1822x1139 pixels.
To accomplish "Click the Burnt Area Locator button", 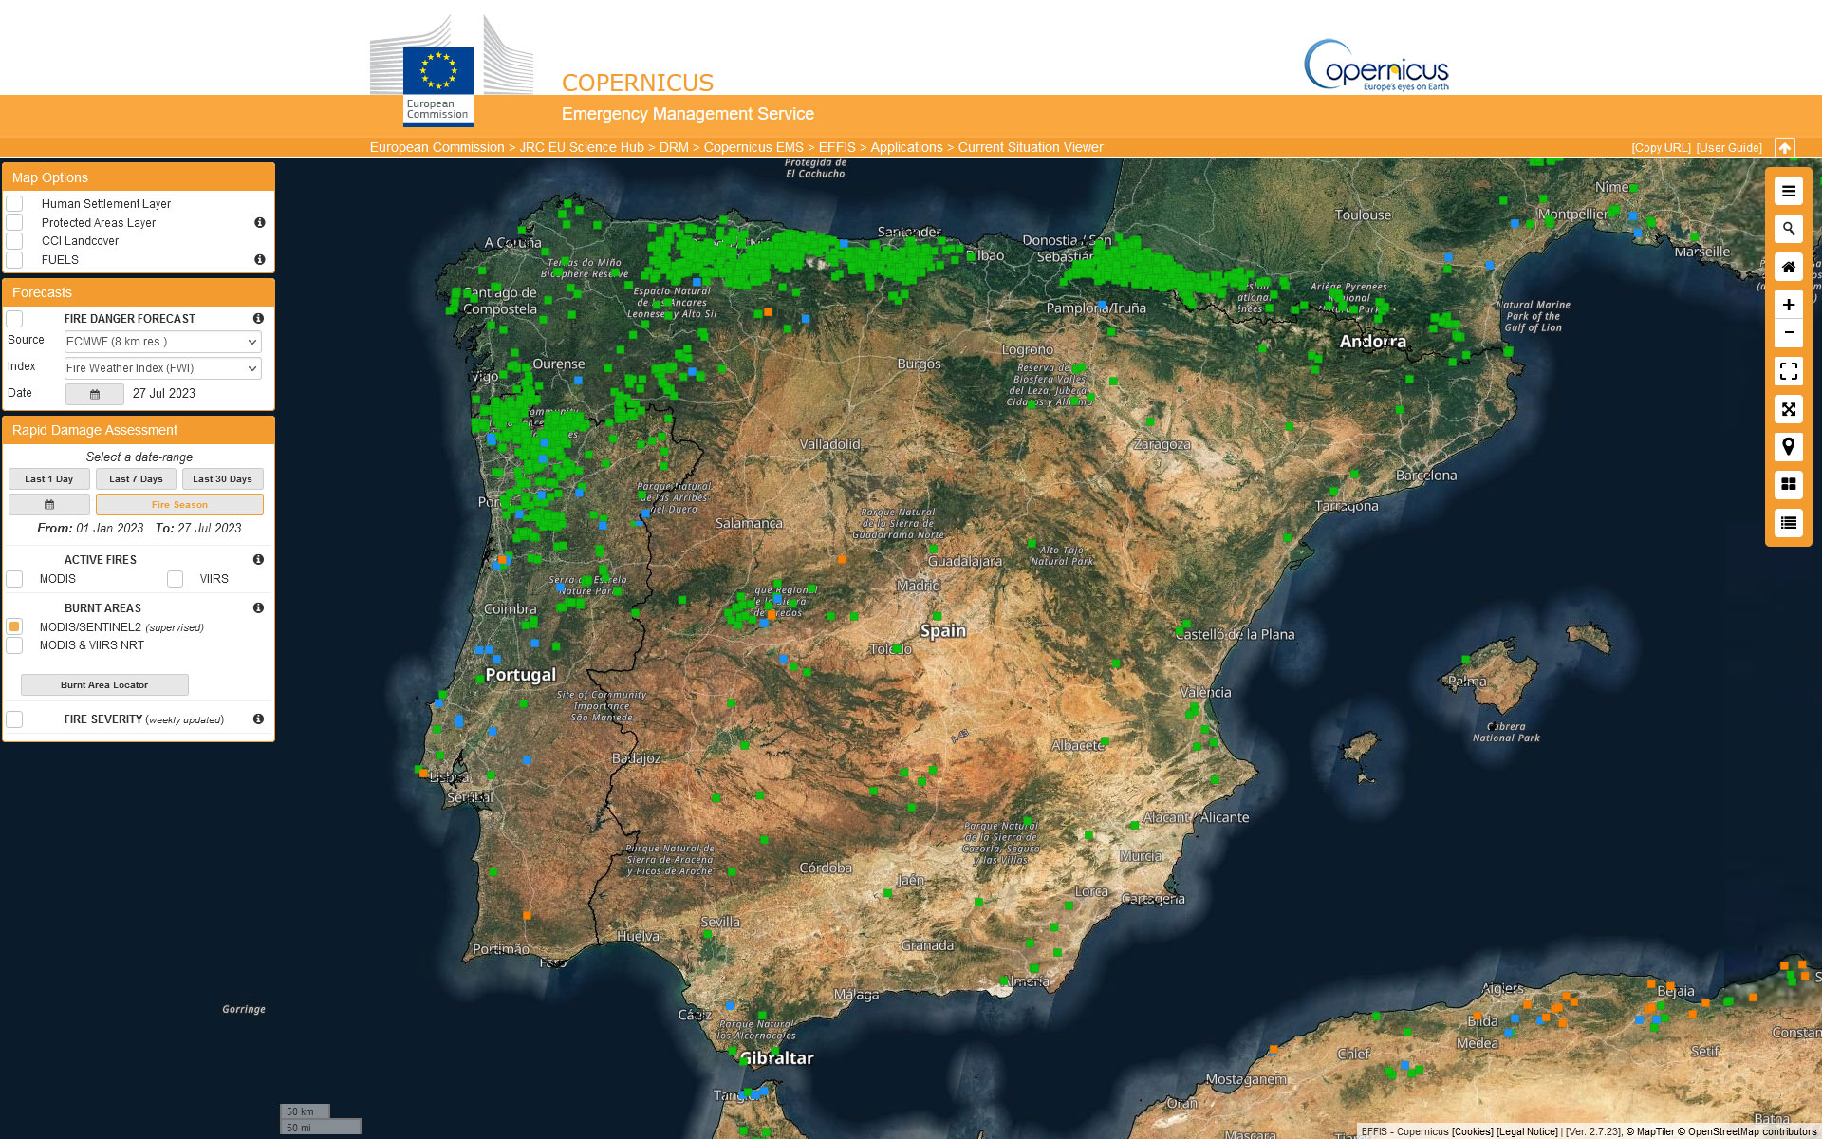I will point(104,684).
